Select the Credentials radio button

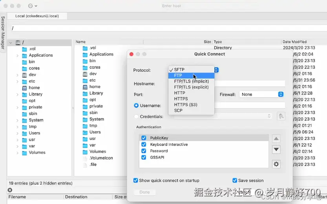[x=136, y=116]
